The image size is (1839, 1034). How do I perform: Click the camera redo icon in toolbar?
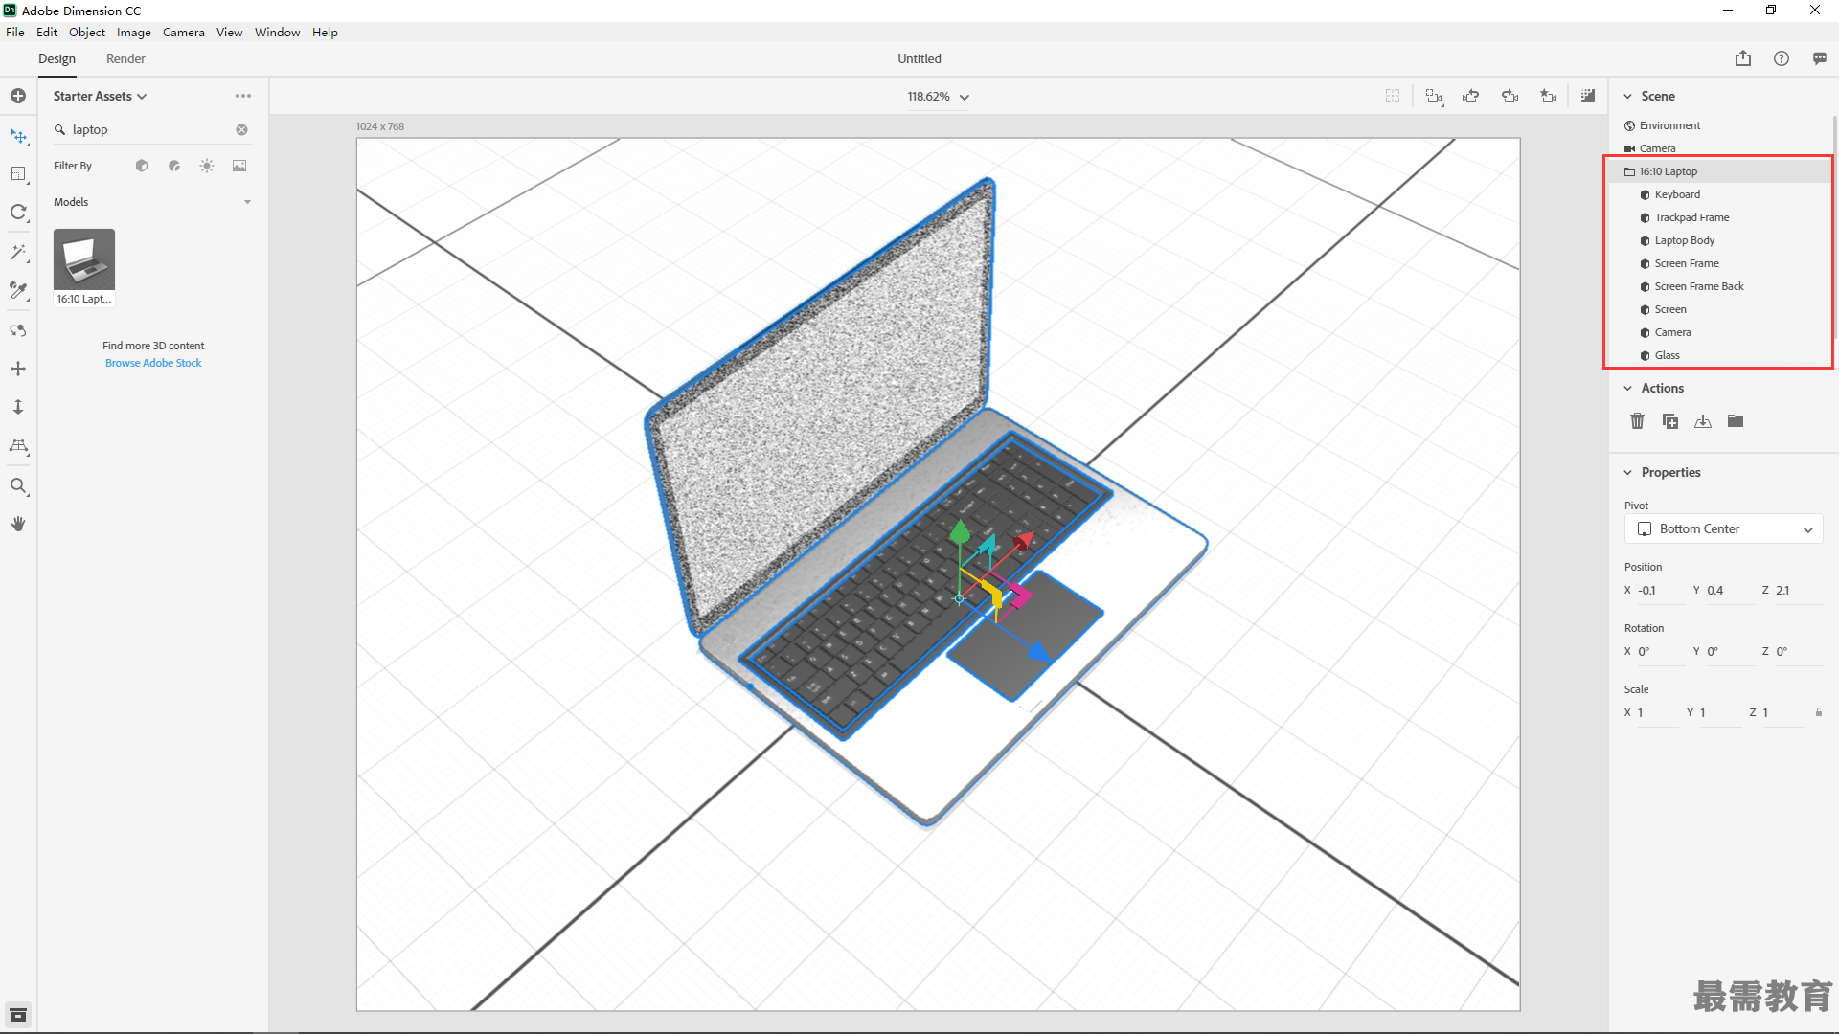(x=1510, y=96)
